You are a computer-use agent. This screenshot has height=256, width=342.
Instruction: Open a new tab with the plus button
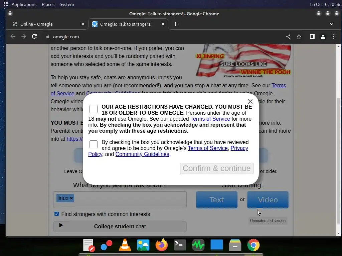(x=176, y=24)
